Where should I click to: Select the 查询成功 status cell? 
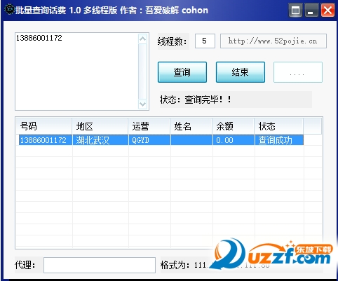[279, 140]
